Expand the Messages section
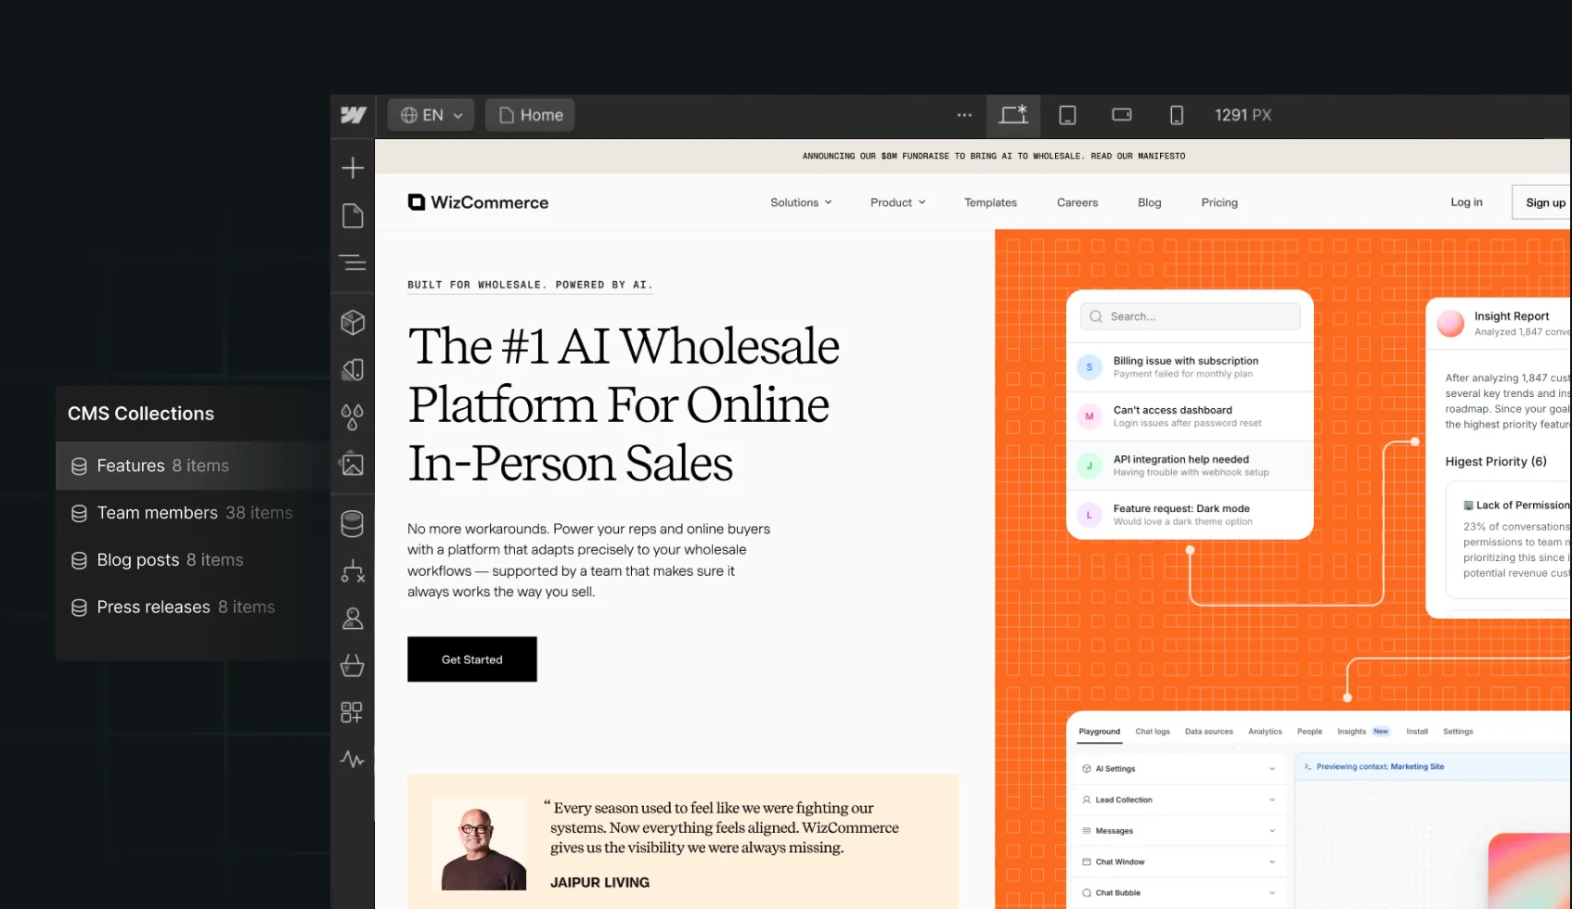The image size is (1572, 909). [1179, 831]
